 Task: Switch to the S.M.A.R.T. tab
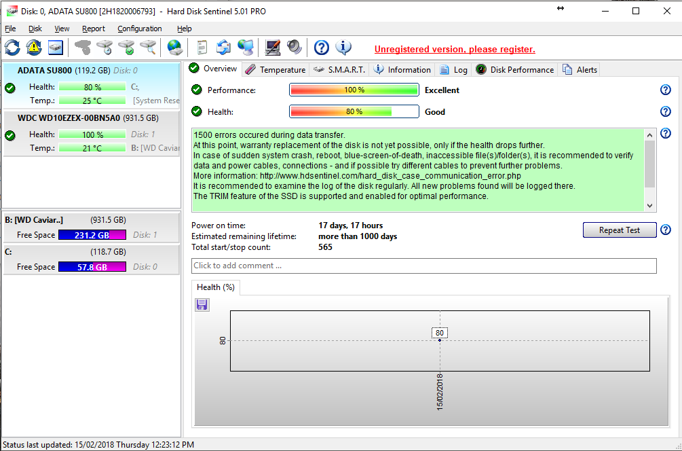(340, 70)
